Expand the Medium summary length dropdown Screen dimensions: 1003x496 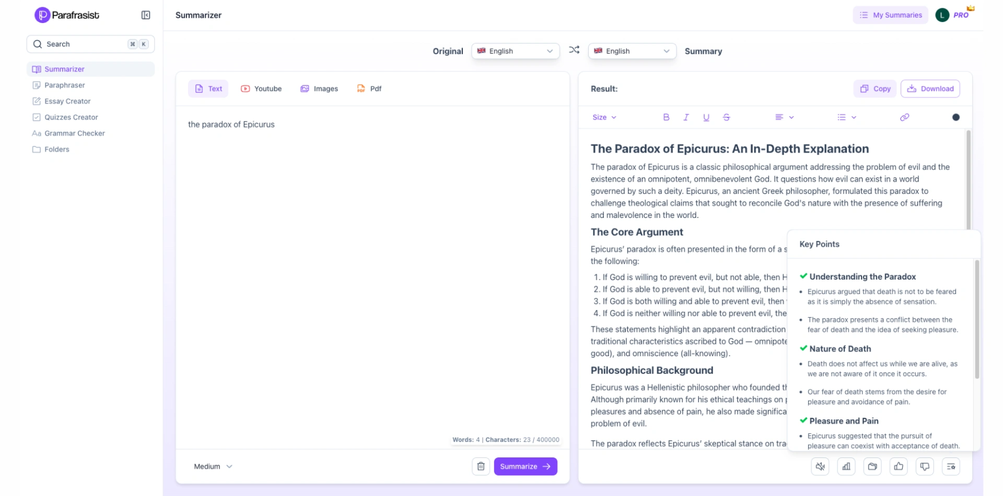[213, 466]
